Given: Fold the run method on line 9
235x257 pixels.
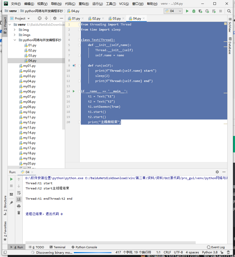Looking at the screenshot, I should point(80,66).
